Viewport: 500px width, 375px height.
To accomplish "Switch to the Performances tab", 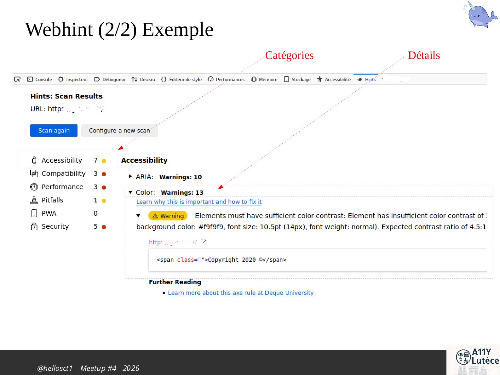I will pyautogui.click(x=226, y=79).
